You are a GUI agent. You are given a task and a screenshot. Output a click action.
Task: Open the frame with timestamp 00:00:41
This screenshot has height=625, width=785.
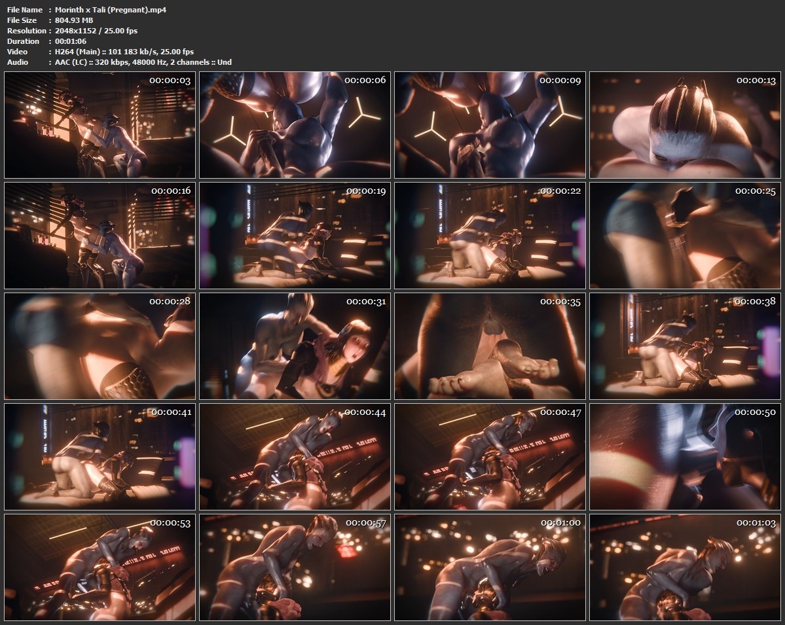pyautogui.click(x=100, y=457)
